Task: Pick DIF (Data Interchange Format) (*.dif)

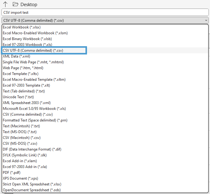Action: [x=105, y=149]
